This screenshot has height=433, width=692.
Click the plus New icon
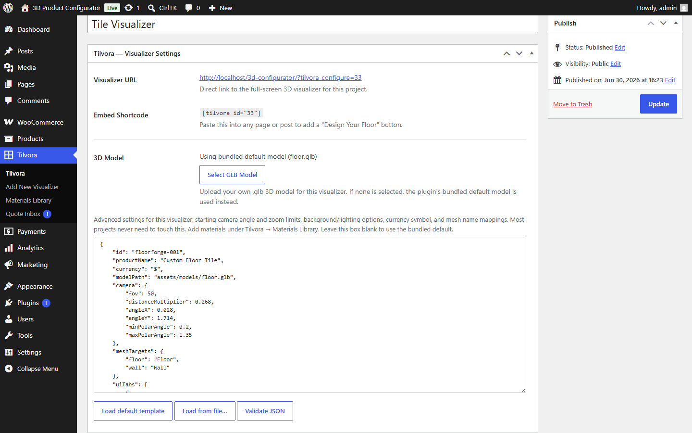coord(212,8)
